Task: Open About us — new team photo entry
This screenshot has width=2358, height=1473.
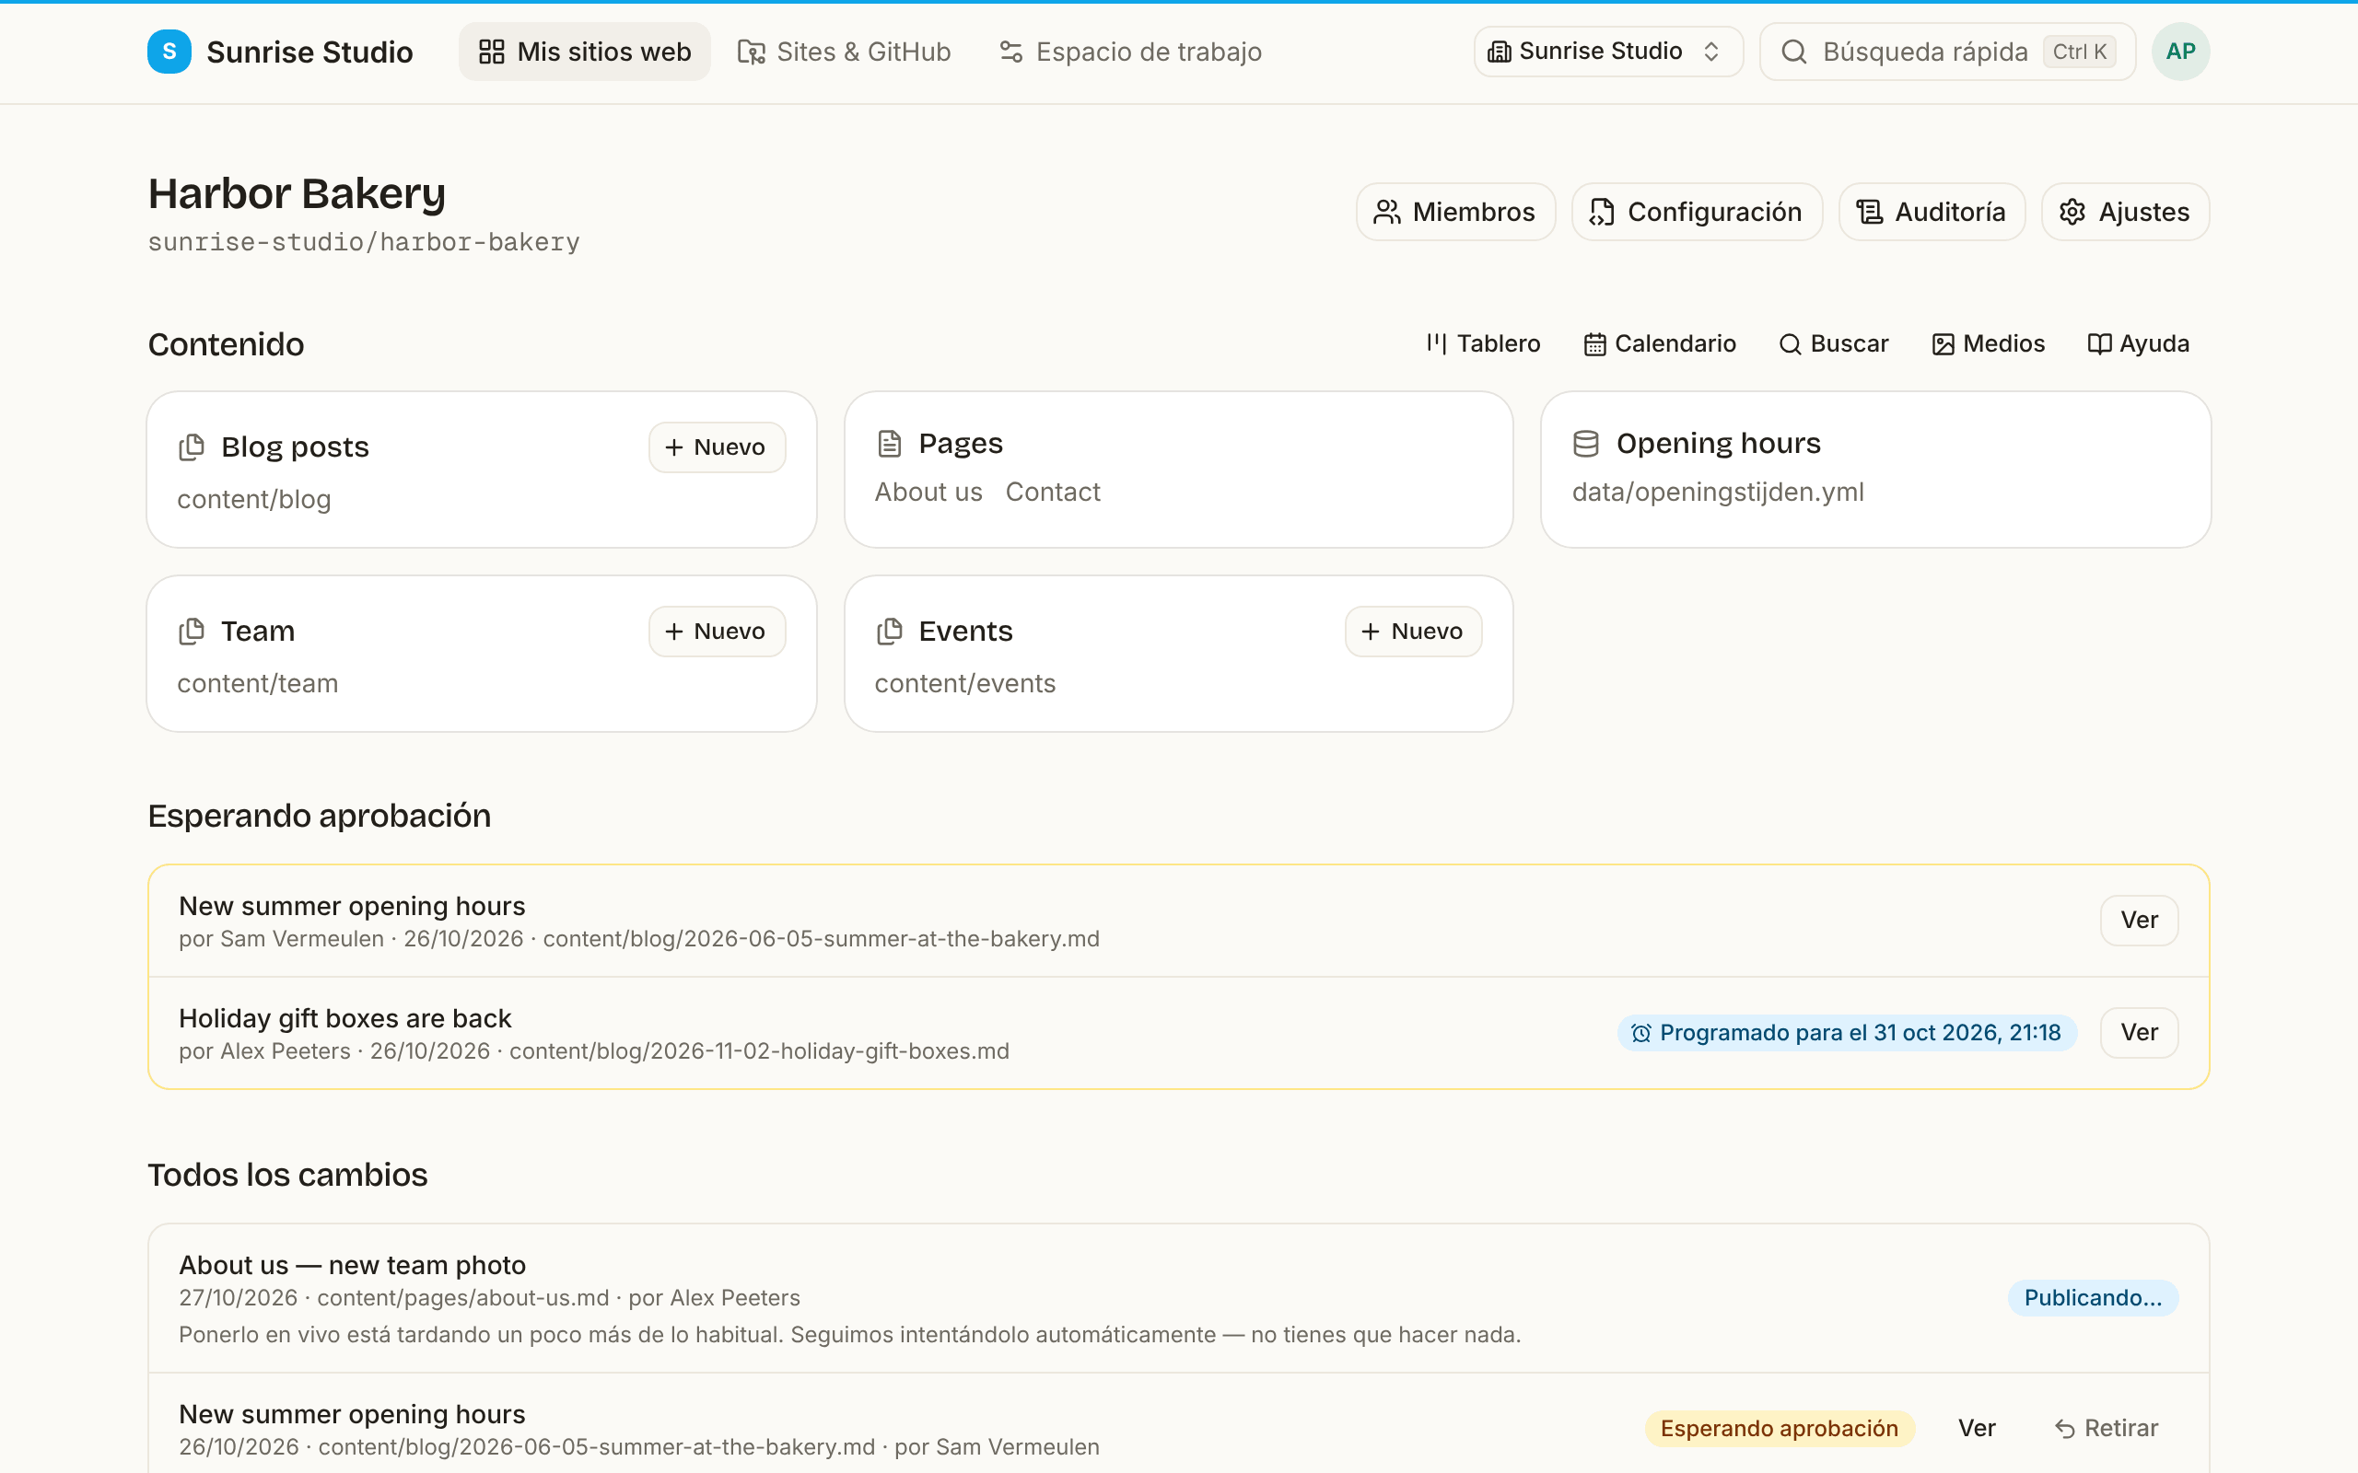Action: tap(352, 1265)
